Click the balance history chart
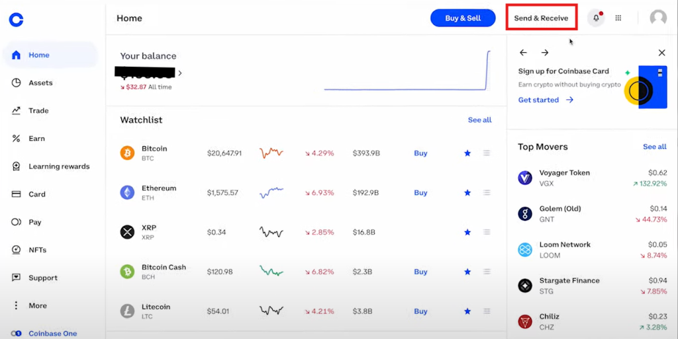Screen dimensions: 678x339 (407, 70)
